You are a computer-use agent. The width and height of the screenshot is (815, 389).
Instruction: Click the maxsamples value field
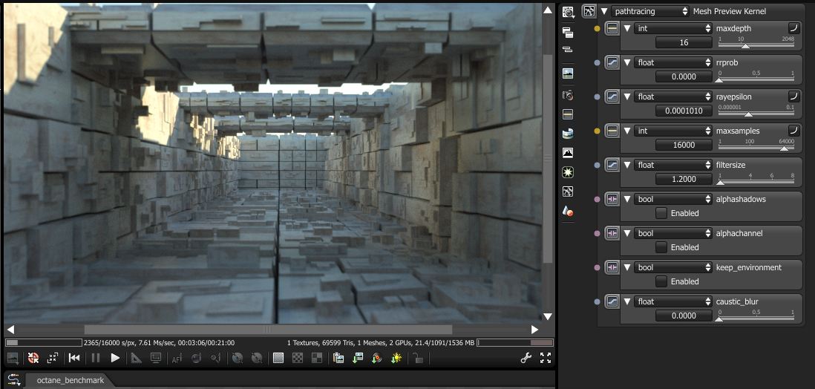(x=684, y=145)
